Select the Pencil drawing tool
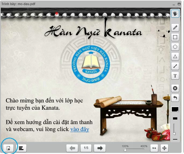184x154 pixels. 175,27
